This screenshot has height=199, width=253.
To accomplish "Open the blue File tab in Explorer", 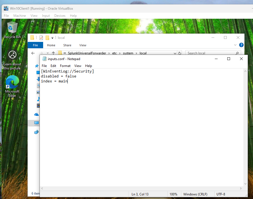I will (x=35, y=45).
